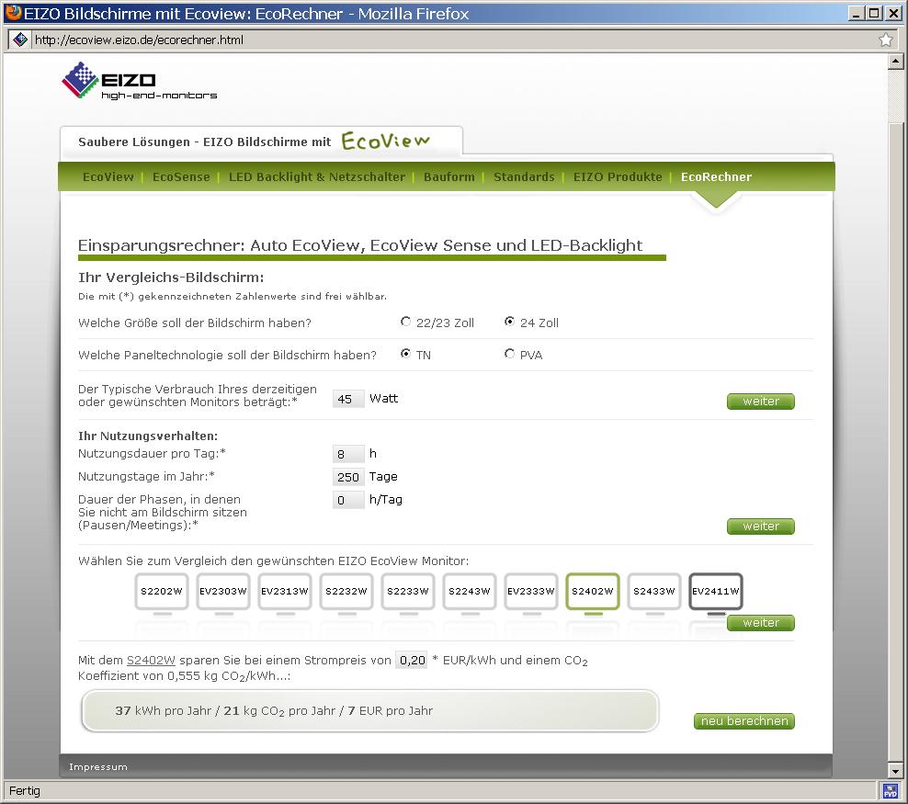The height and width of the screenshot is (804, 908).
Task: Select the EV2313W monitor icon
Action: click(x=284, y=592)
